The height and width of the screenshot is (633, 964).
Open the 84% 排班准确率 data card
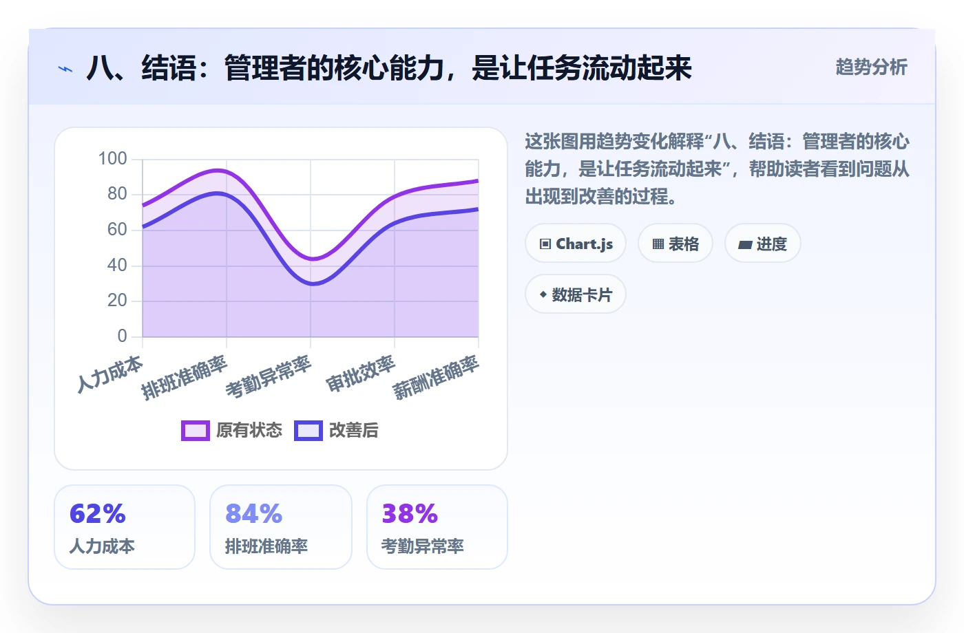point(281,527)
